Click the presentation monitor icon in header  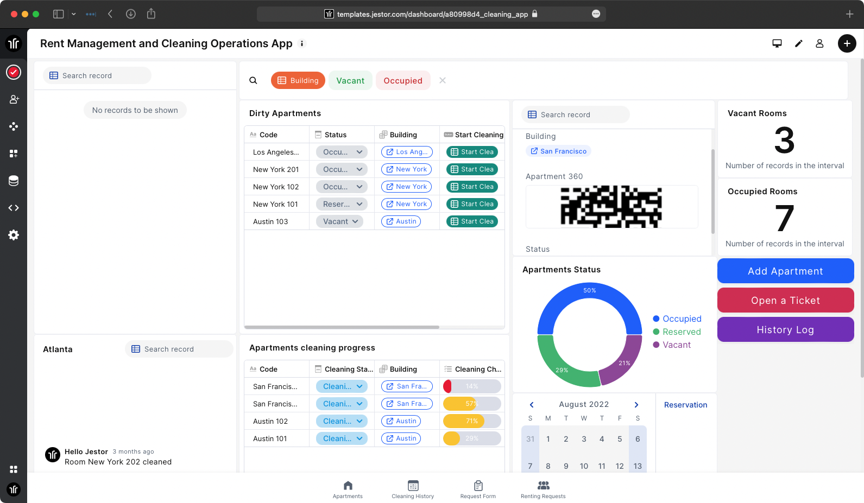pyautogui.click(x=777, y=43)
